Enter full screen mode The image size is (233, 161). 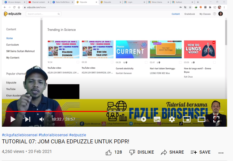[x=216, y=119]
